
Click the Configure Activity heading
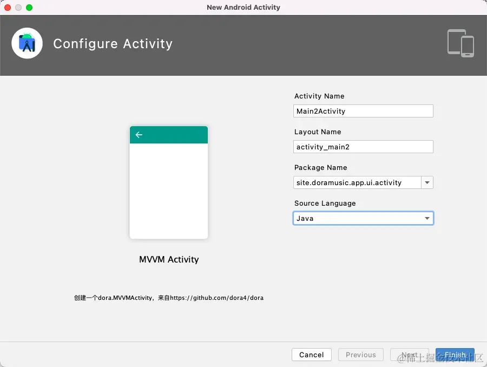[x=113, y=44]
